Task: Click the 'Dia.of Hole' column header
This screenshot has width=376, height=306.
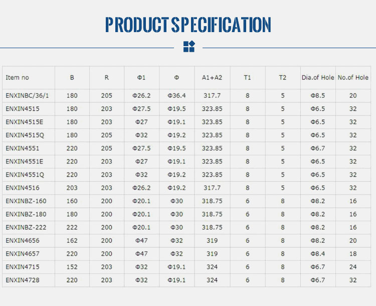Action: [x=318, y=78]
